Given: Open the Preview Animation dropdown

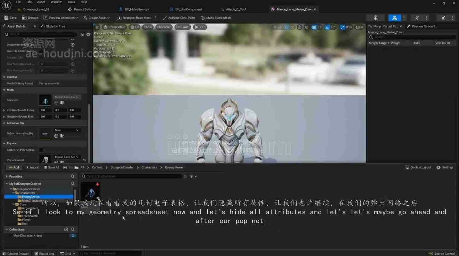Looking at the screenshot, I should click(60, 18).
